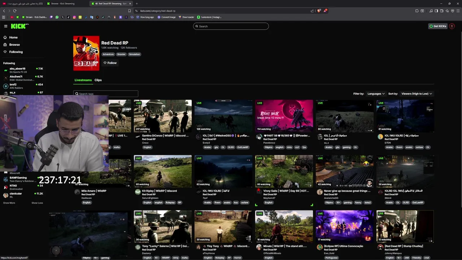Click the share icon in address bar
462x260 pixels.
[x=312, y=11]
